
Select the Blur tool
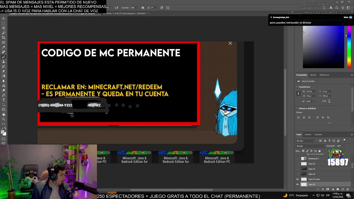click(x=3, y=81)
